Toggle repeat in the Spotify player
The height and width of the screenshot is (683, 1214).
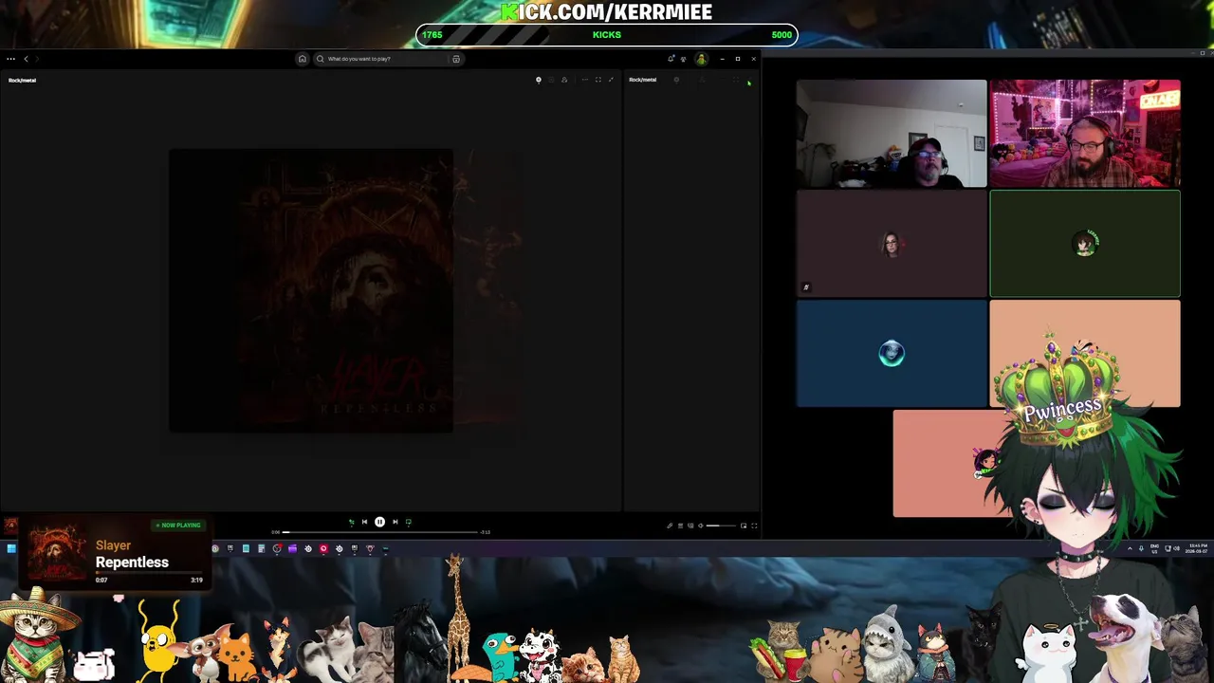[409, 522]
